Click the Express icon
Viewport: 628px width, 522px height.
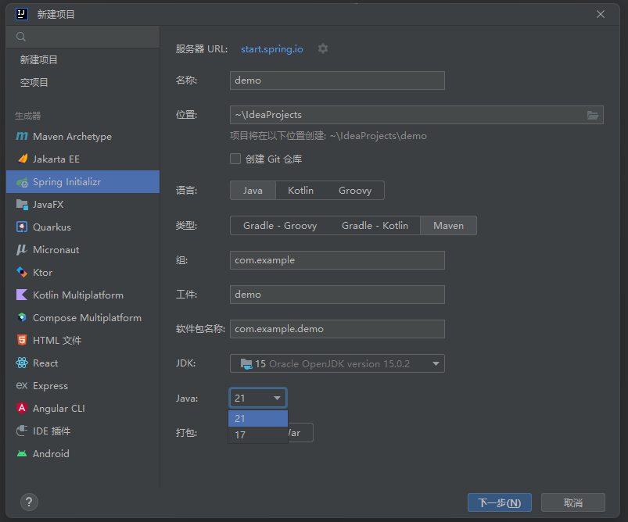22,385
